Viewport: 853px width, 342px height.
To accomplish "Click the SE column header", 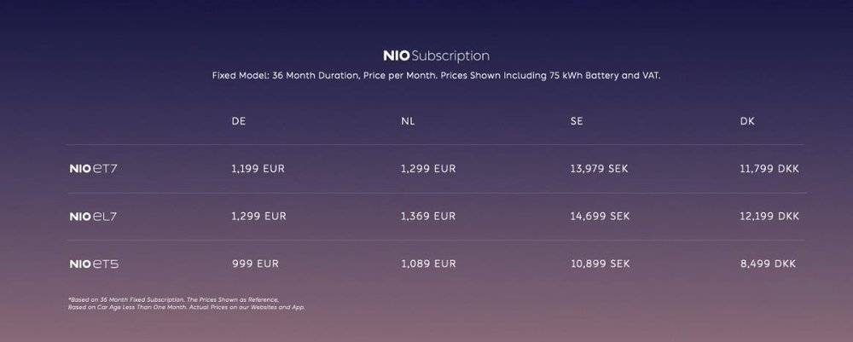I will [x=577, y=121].
